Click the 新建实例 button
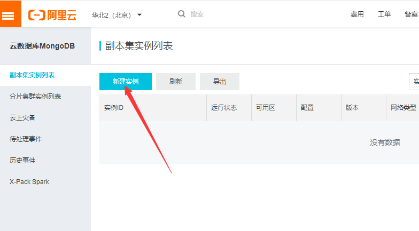419x231 pixels. click(x=126, y=82)
